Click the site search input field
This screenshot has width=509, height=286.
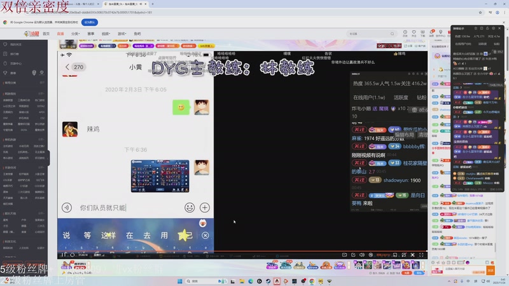pos(368,34)
